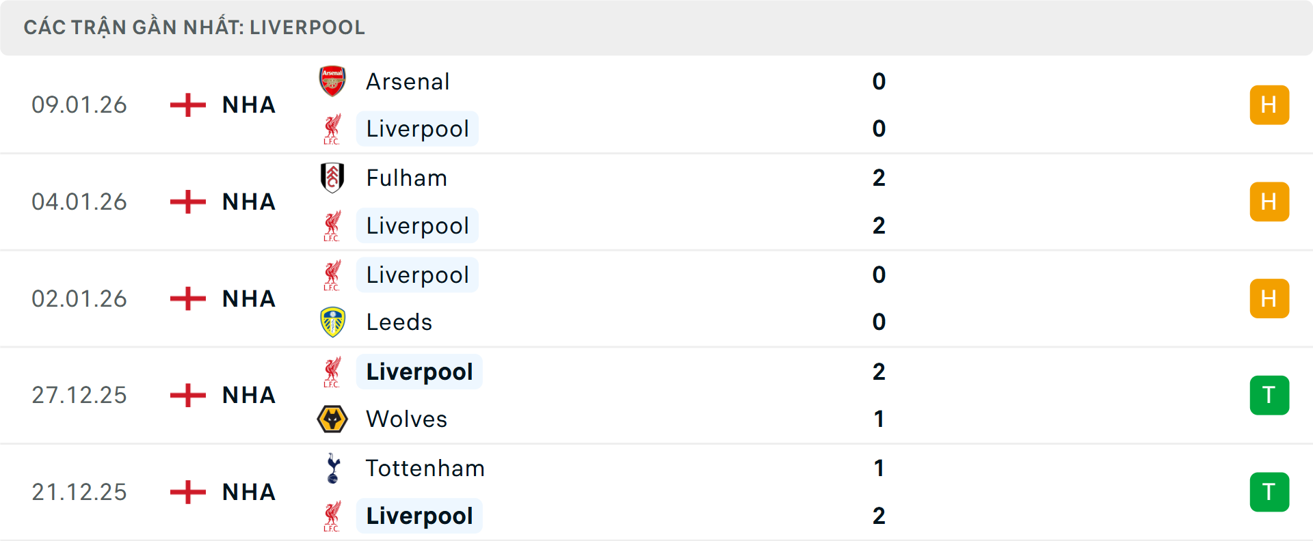Select the Leeds club crest icon
Viewport: 1313px width, 541px height.
332,322
